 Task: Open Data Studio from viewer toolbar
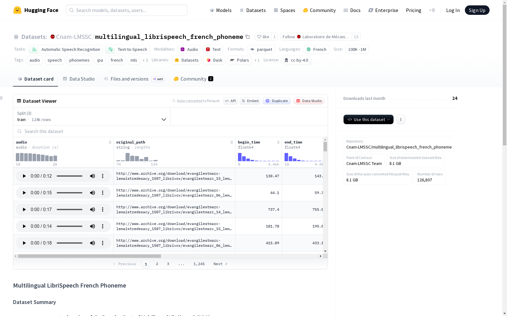click(309, 101)
